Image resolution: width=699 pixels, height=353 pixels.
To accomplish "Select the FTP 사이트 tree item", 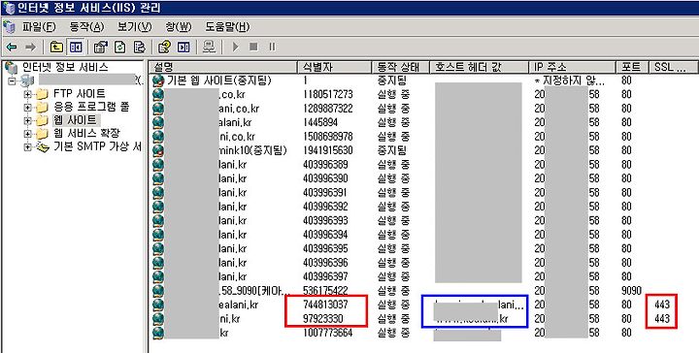I will [x=80, y=94].
